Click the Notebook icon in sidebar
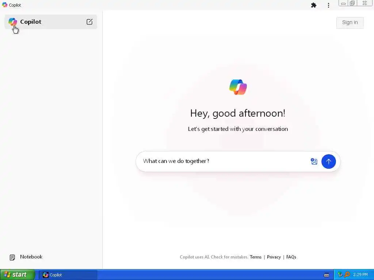This screenshot has width=374, height=280. pos(12,257)
